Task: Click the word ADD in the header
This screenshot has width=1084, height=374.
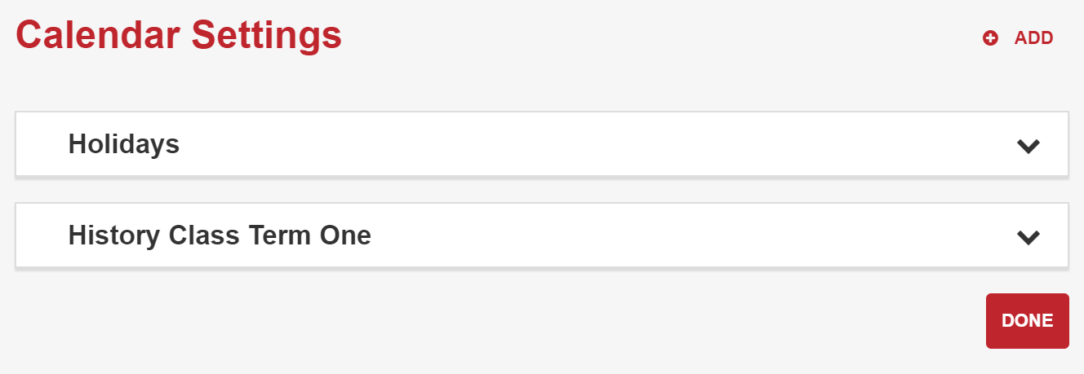Action: [x=1033, y=38]
